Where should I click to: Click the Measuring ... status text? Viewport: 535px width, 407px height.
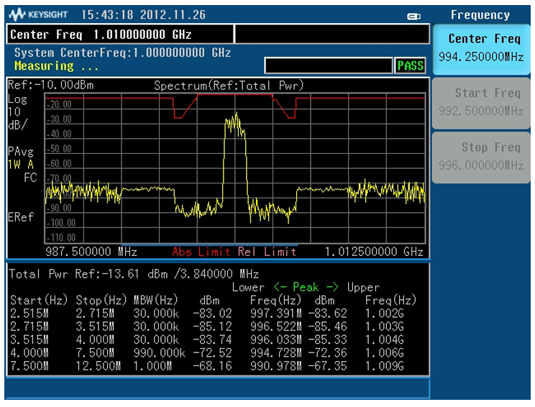coord(56,66)
